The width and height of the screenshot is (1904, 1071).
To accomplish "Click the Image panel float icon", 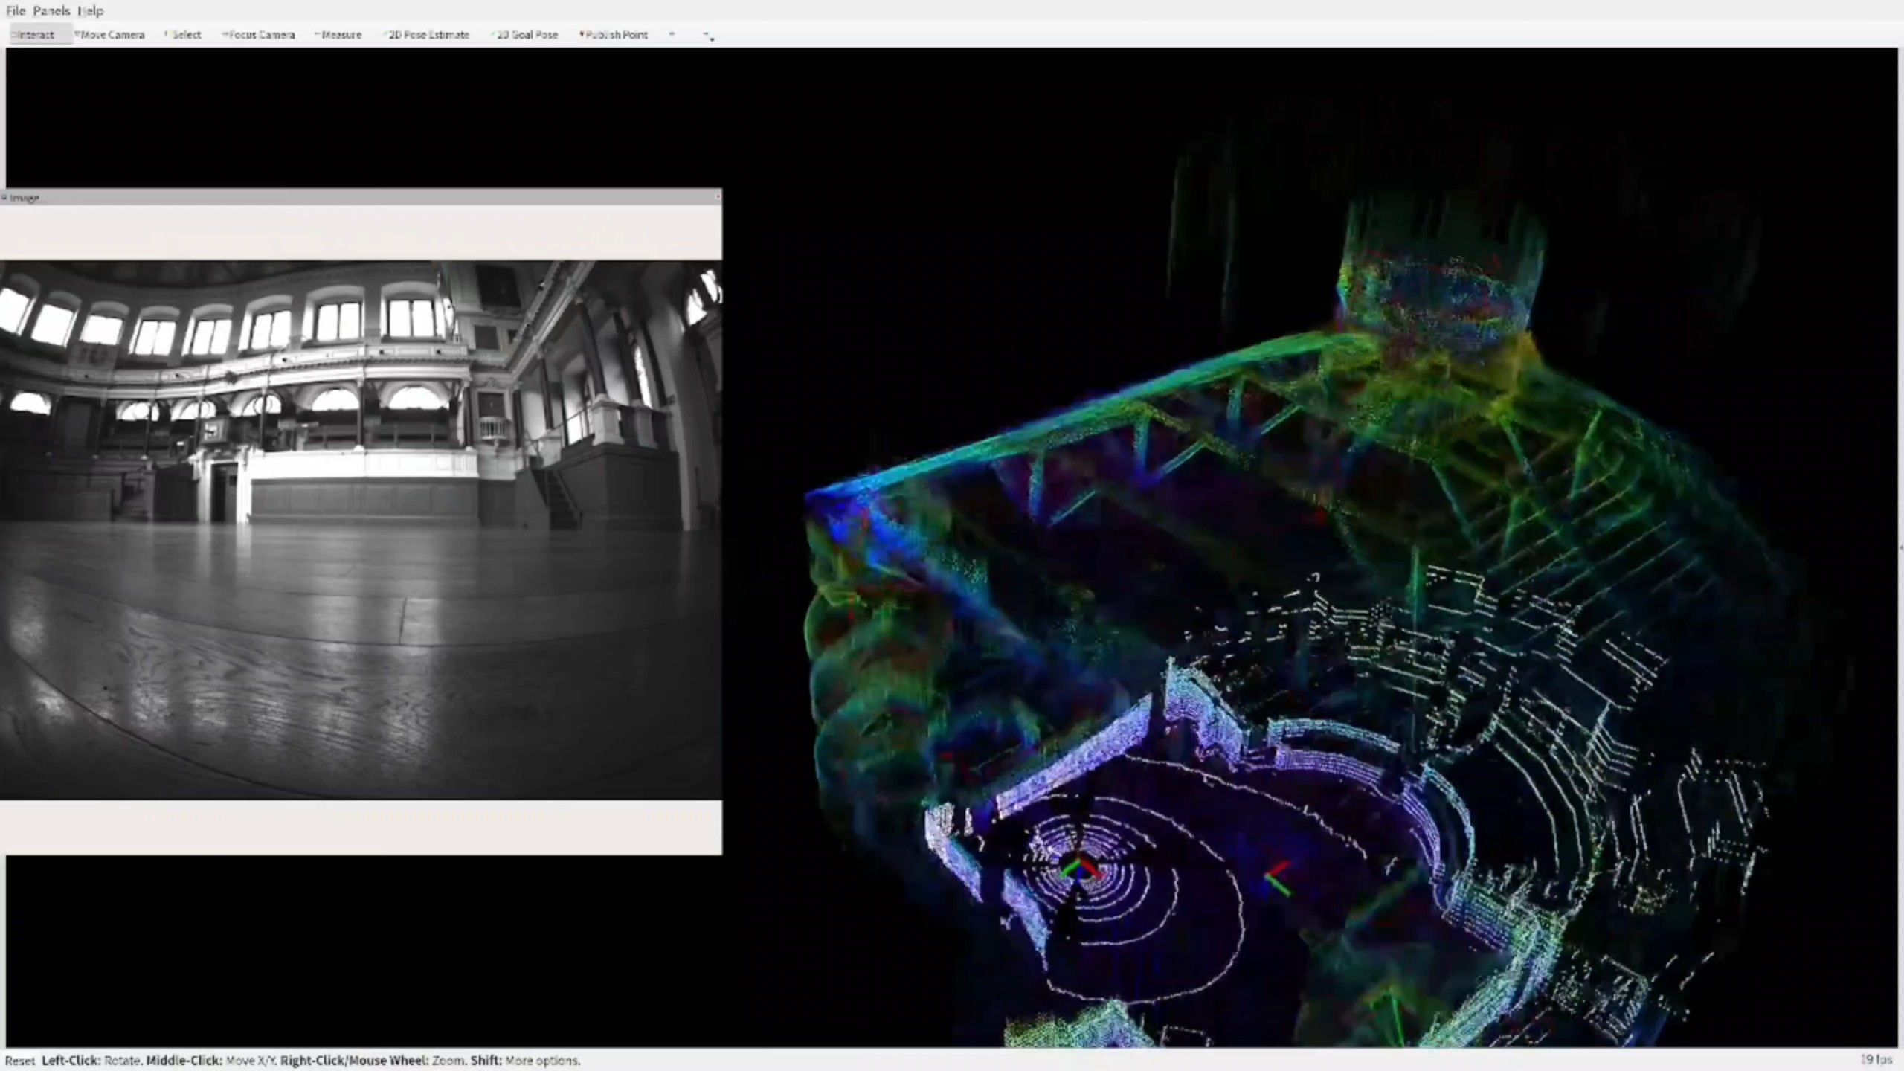I will 4,197.
